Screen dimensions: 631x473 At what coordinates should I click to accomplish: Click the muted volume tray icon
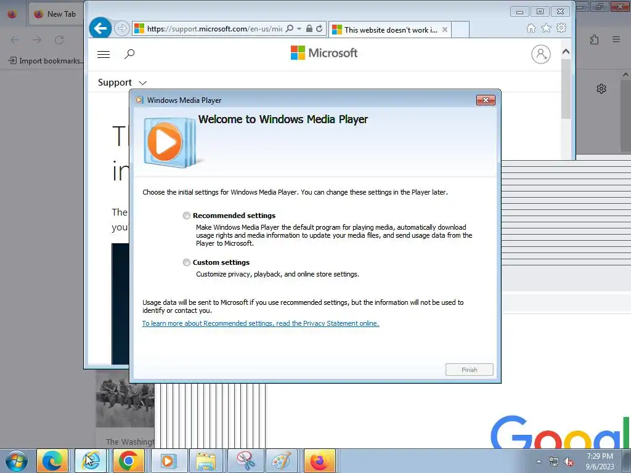pyautogui.click(x=569, y=462)
